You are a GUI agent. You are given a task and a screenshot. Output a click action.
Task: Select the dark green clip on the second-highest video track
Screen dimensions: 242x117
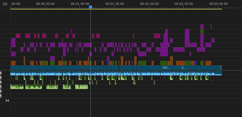pyautogui.click(x=202, y=31)
